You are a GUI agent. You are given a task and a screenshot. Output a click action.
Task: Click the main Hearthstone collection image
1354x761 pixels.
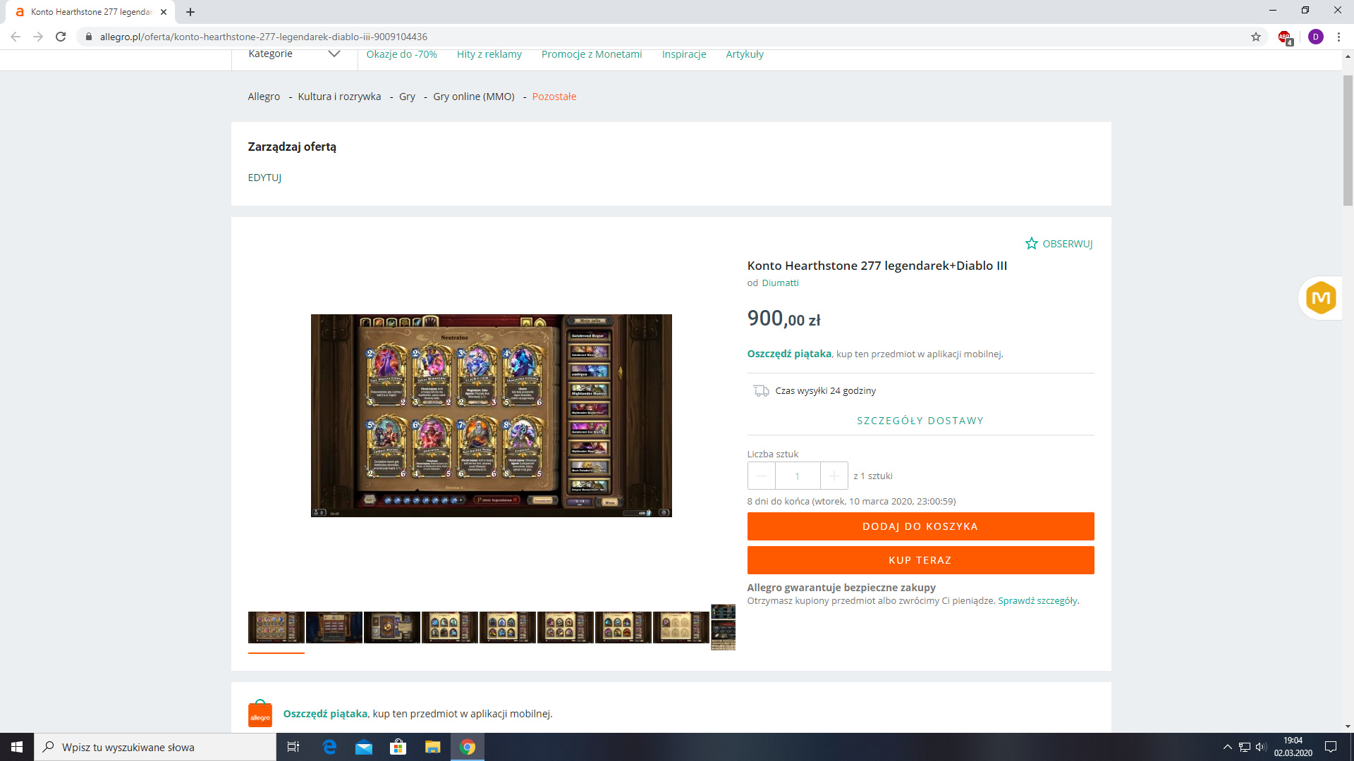coord(492,416)
